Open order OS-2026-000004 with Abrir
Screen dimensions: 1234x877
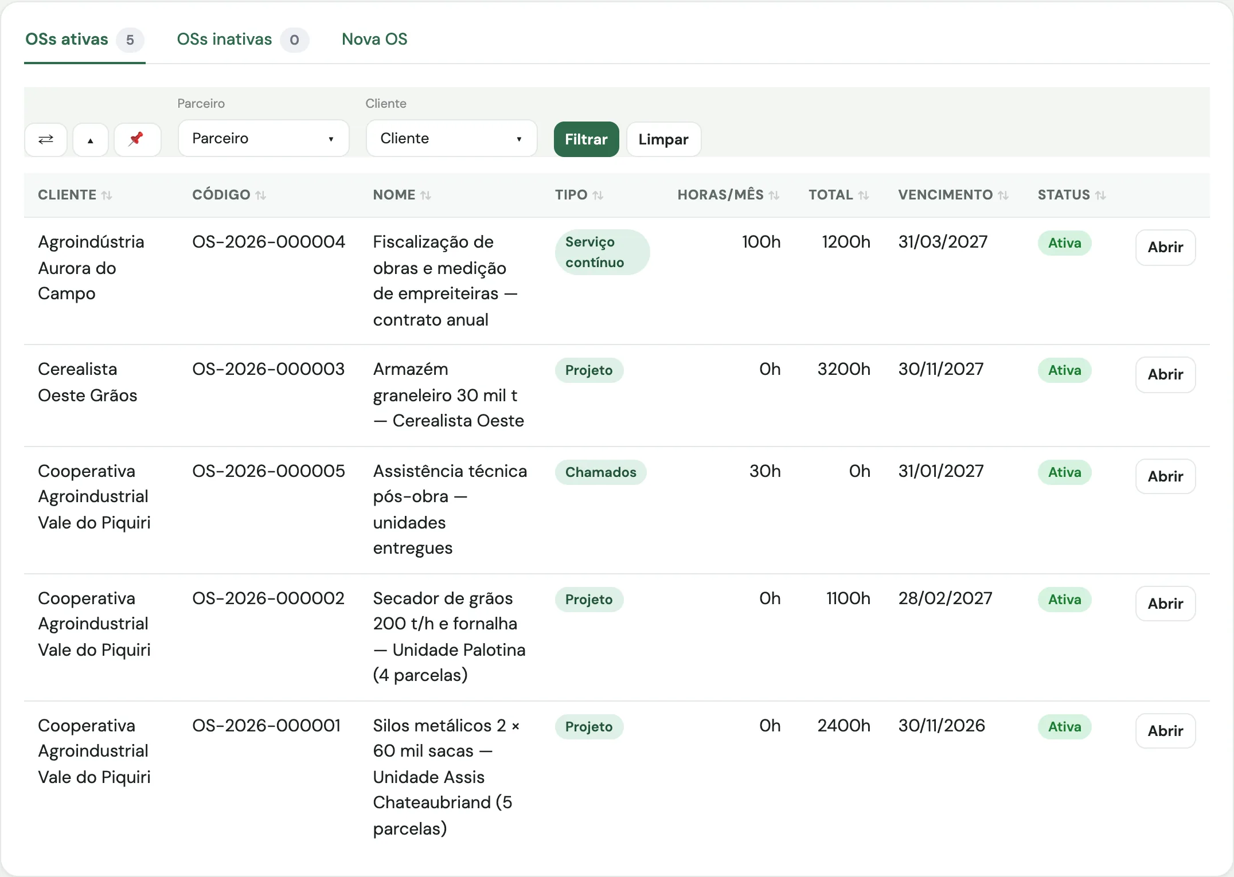(x=1165, y=248)
